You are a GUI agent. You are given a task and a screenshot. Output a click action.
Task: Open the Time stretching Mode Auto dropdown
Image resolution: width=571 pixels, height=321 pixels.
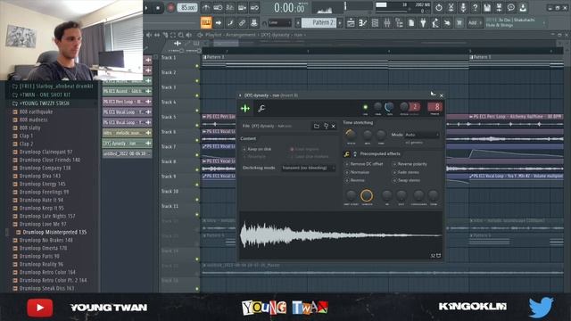click(x=422, y=135)
